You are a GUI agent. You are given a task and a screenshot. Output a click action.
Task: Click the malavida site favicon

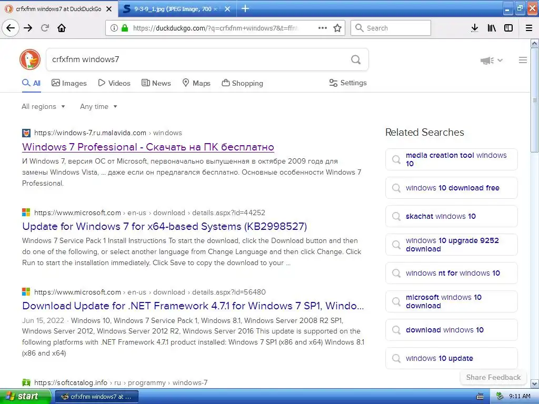pyautogui.click(x=26, y=133)
